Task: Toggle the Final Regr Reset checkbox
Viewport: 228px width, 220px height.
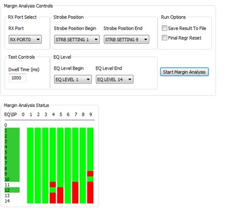Action: point(164,38)
